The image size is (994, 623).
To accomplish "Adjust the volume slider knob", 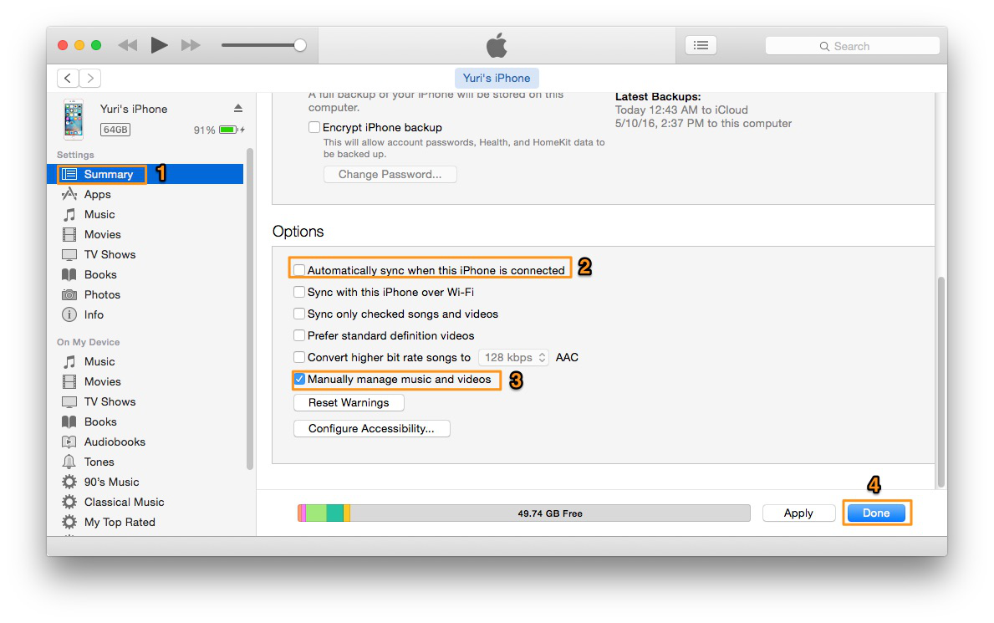I will 300,45.
